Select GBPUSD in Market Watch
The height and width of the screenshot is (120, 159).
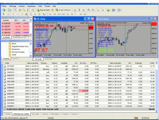click(15, 33)
